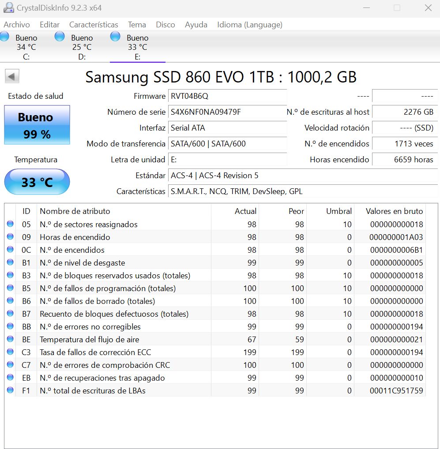
Task: Click status orb of row B6 fallos de borrado
Action: tap(10, 301)
